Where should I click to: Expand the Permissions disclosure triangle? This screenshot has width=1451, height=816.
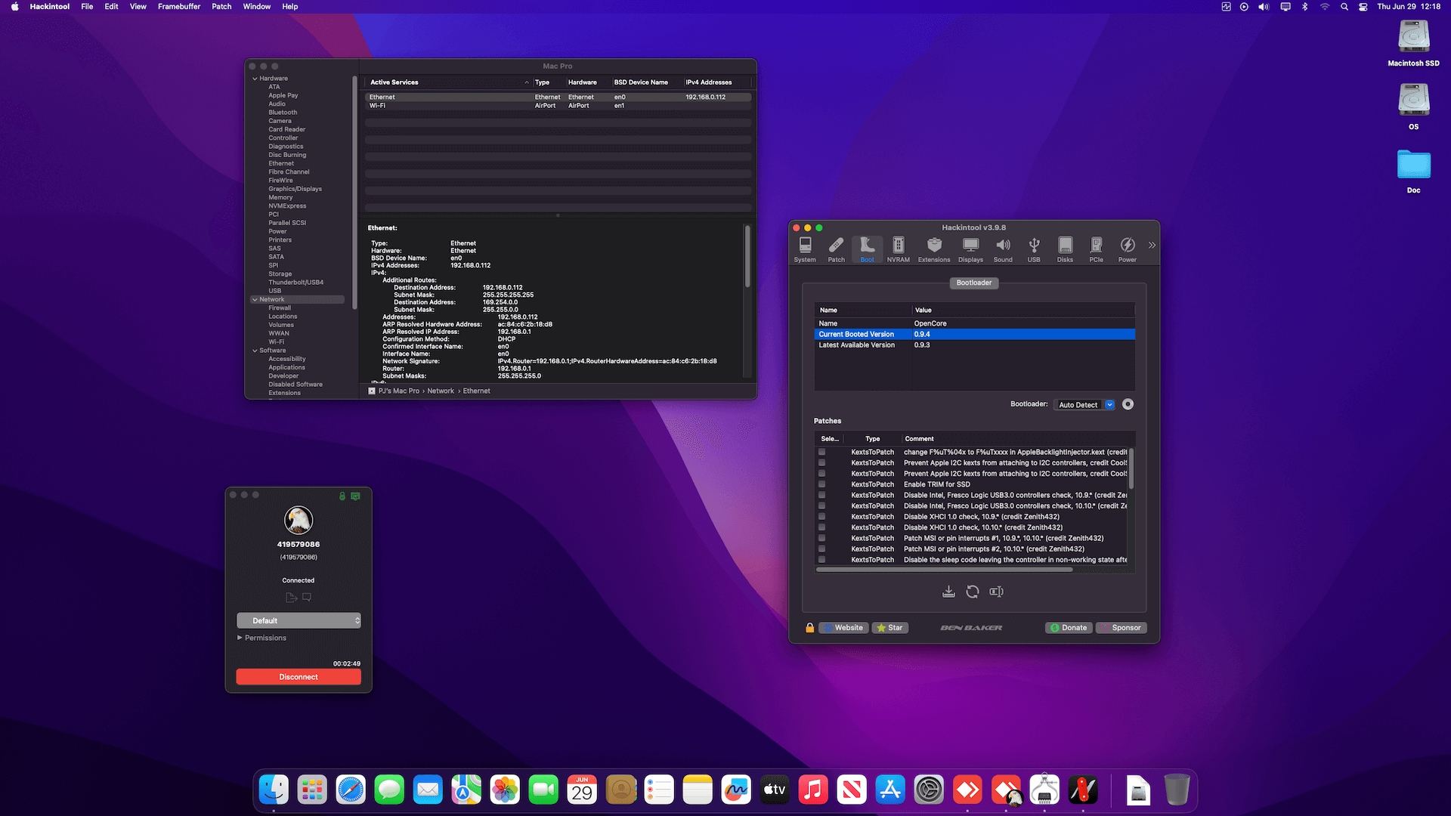tap(240, 638)
